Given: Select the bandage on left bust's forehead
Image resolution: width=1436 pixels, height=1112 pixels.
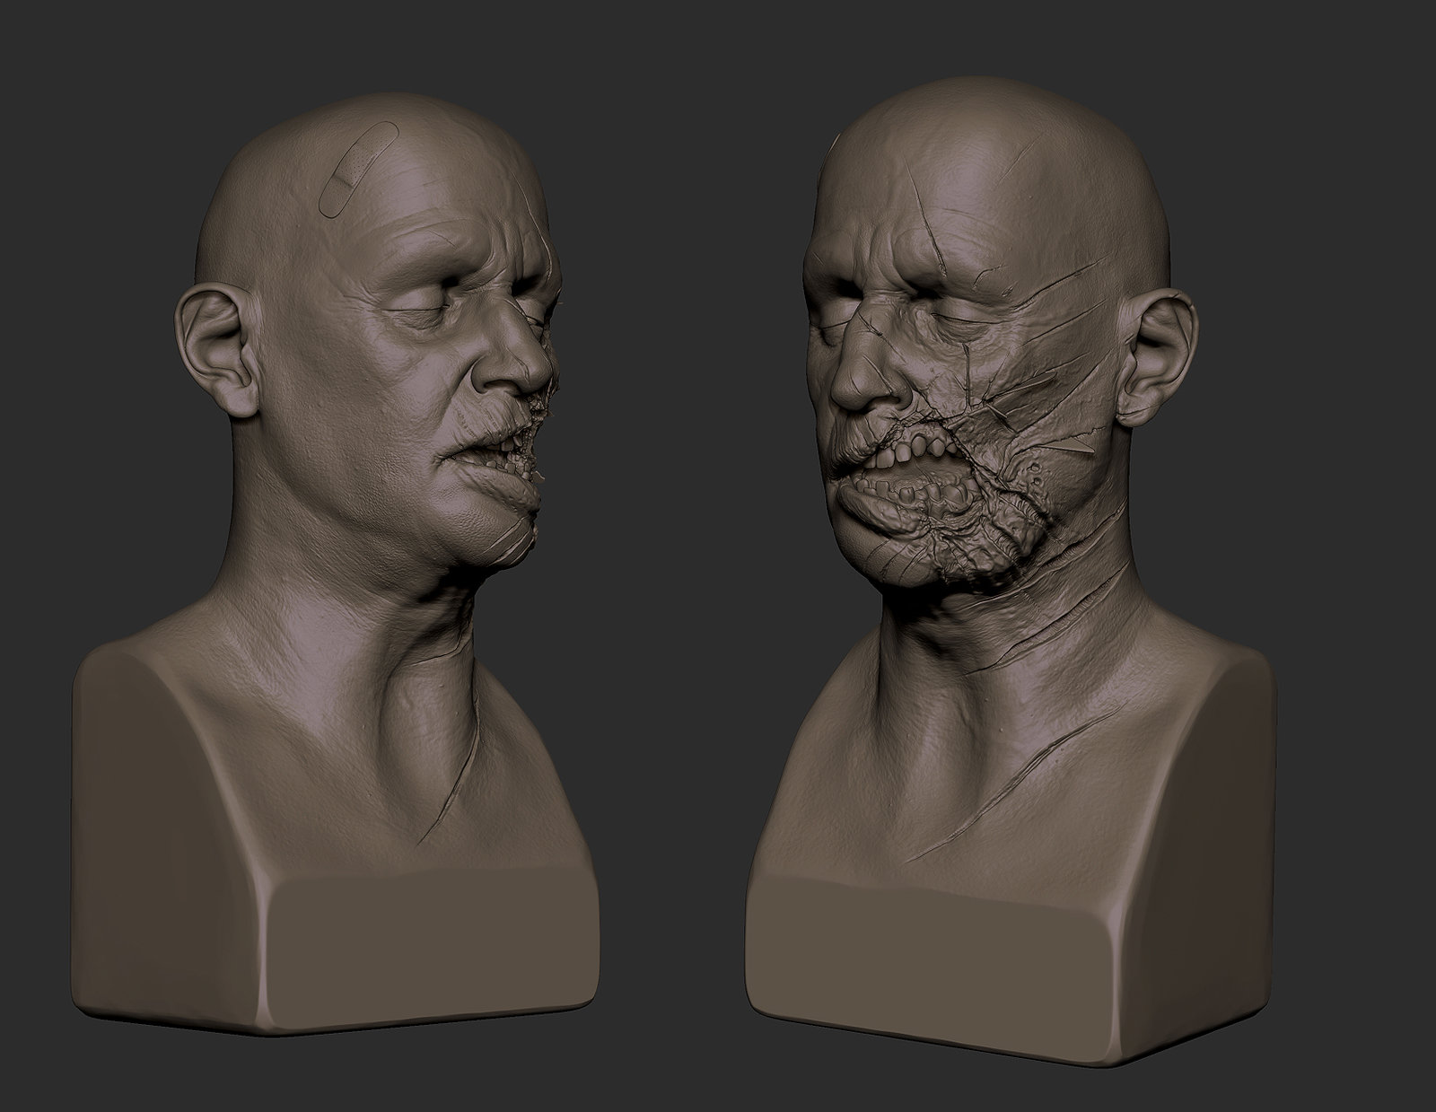Looking at the screenshot, I should (x=358, y=170).
